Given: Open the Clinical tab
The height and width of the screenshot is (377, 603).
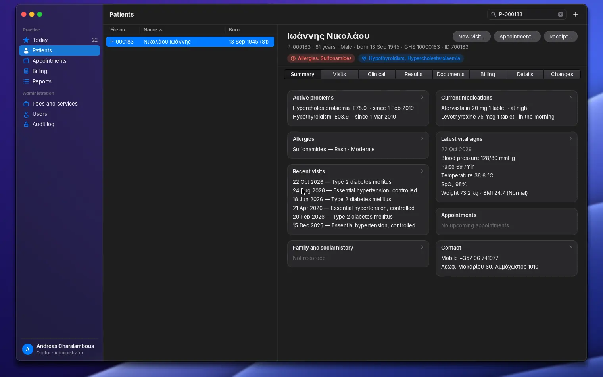Looking at the screenshot, I should click(x=376, y=74).
